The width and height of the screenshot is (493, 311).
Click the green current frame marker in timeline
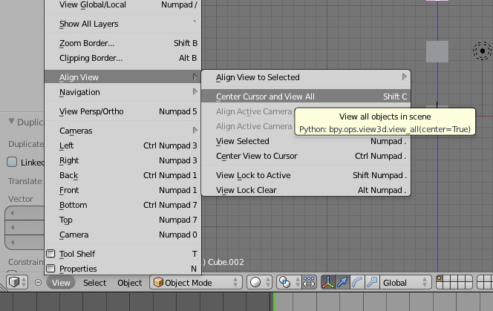(x=274, y=302)
